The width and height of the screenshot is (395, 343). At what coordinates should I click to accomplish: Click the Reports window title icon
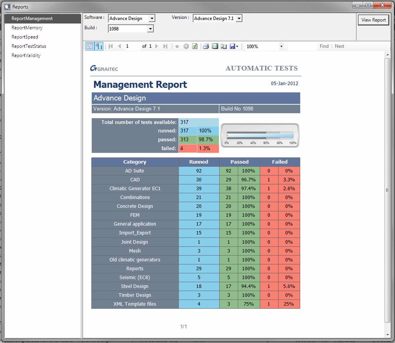[x=8, y=7]
